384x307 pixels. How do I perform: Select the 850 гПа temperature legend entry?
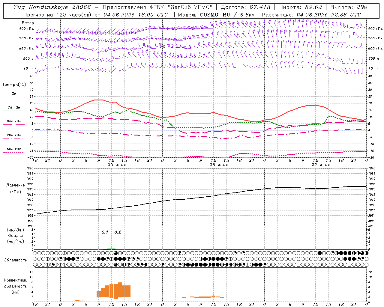[14, 121]
